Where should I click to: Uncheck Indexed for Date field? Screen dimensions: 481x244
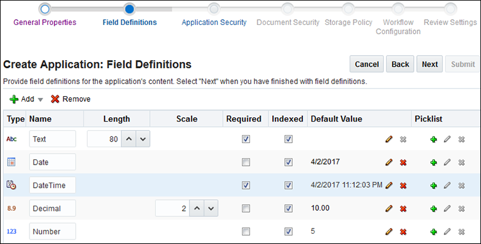click(288, 162)
